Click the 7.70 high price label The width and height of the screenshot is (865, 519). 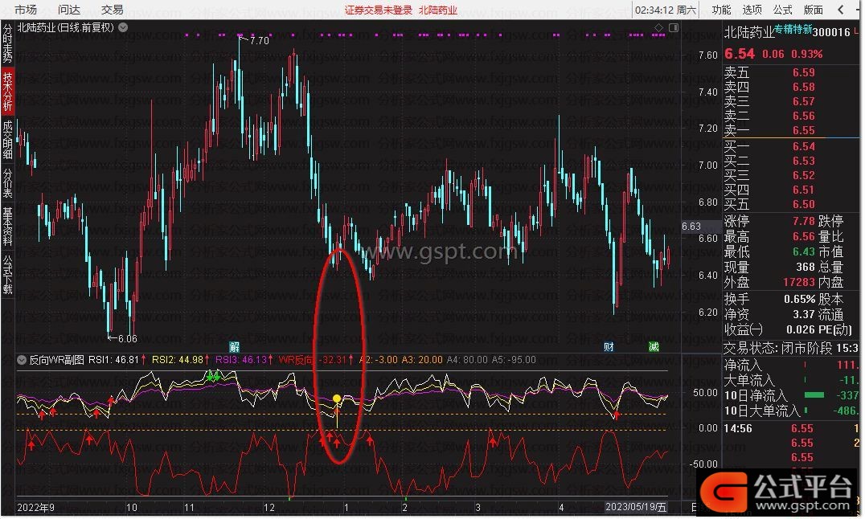pos(260,41)
